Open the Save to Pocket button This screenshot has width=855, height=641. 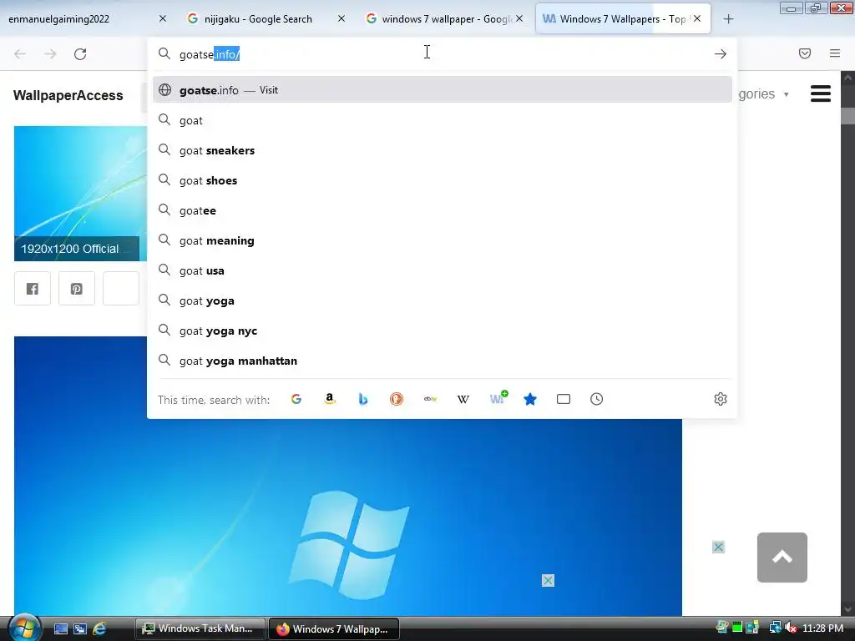point(805,53)
